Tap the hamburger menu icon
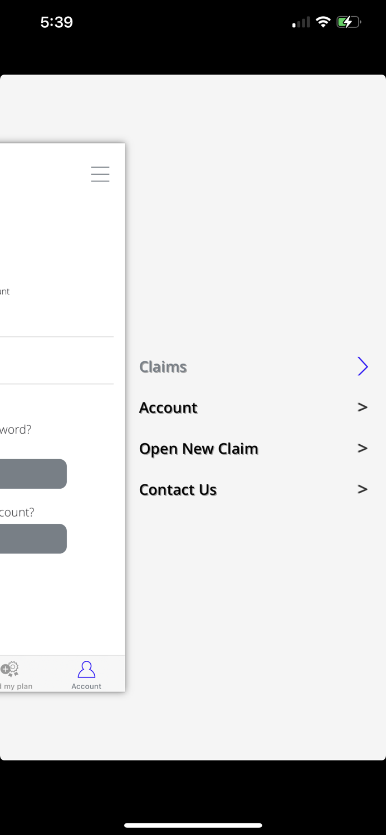The height and width of the screenshot is (835, 386). pos(100,174)
